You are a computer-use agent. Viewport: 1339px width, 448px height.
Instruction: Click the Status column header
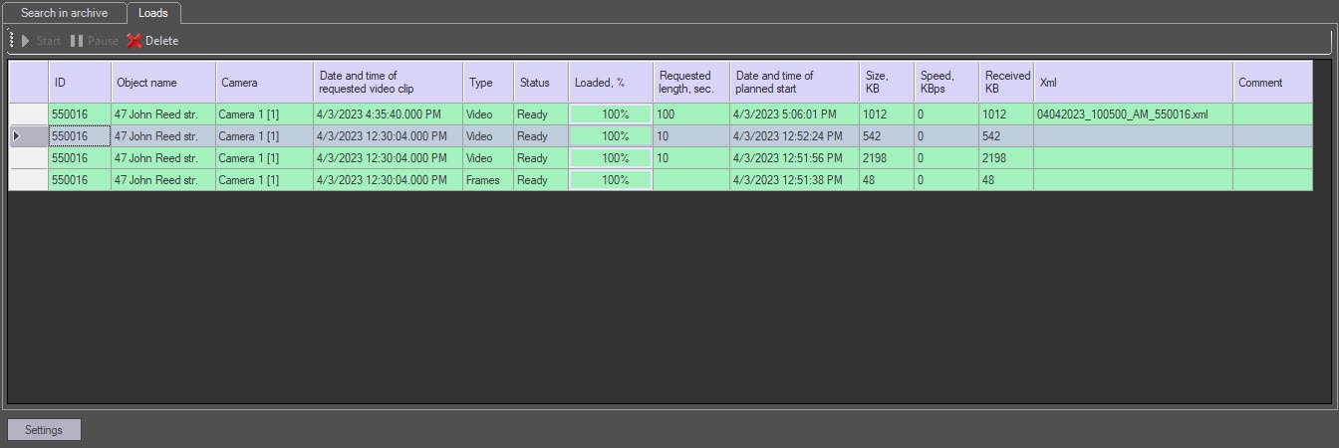click(x=540, y=83)
